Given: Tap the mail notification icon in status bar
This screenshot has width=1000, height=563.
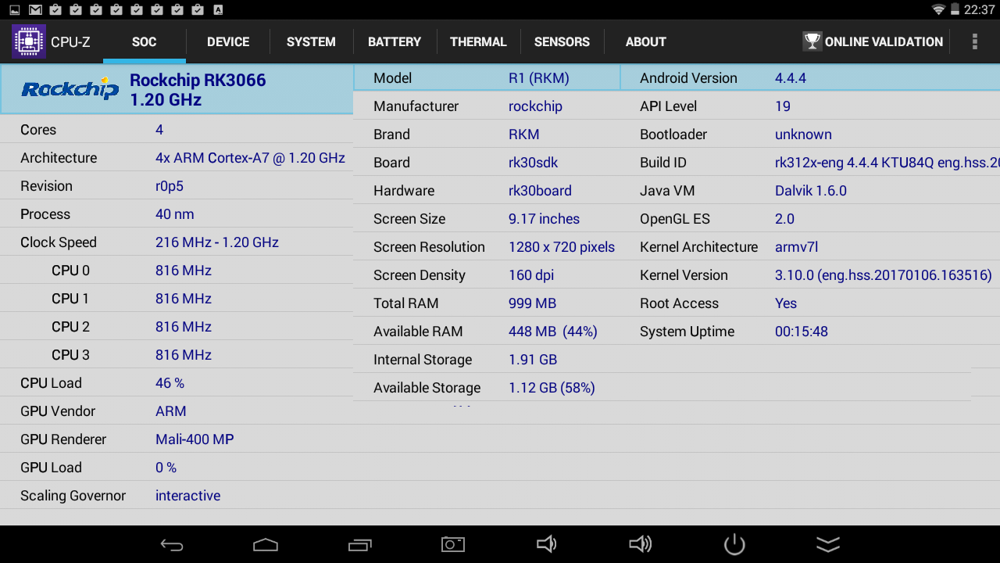Looking at the screenshot, I should pos(35,9).
